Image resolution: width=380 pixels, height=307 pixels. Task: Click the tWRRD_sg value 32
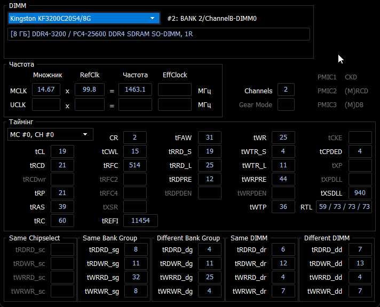click(136, 277)
